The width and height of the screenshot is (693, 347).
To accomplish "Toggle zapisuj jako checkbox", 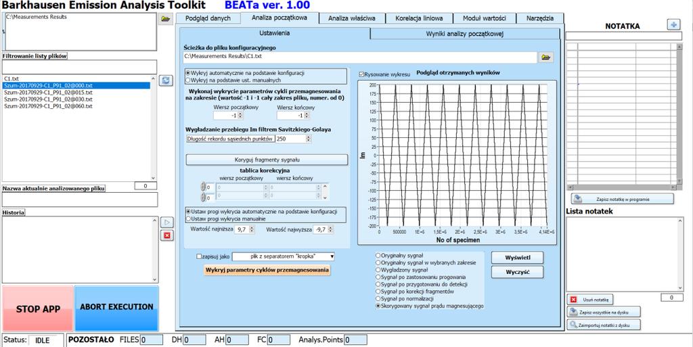I will click(x=199, y=256).
